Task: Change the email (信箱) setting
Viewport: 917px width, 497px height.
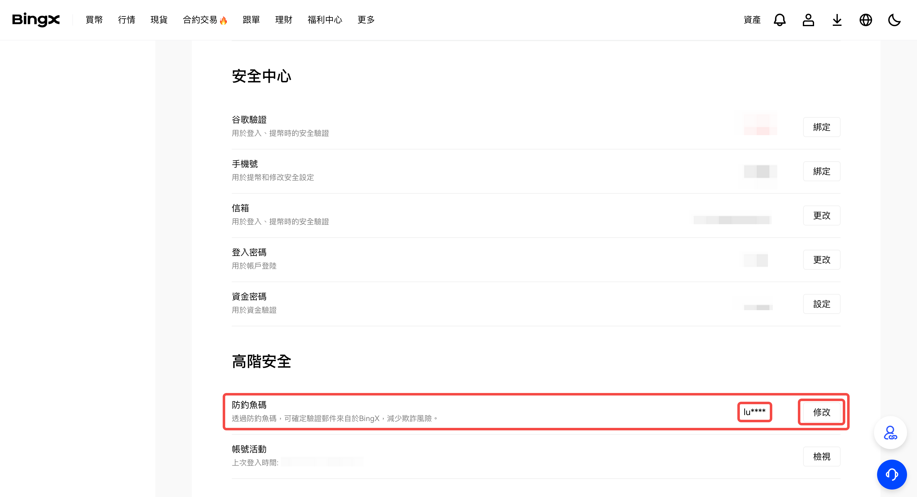Action: 821,215
